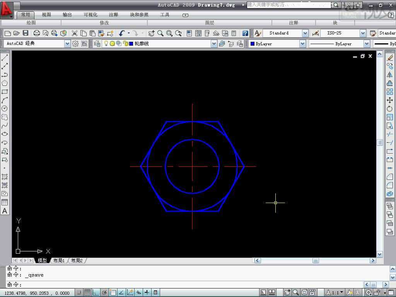This screenshot has width=396, height=297.
Task: Click the search keyword input field
Action: (x=288, y=5)
